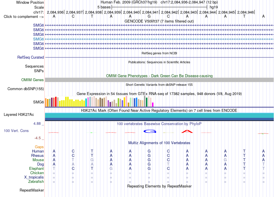This screenshot has width=274, height=197.
Task: Open the Window Position label
Action: (x=30, y=2)
